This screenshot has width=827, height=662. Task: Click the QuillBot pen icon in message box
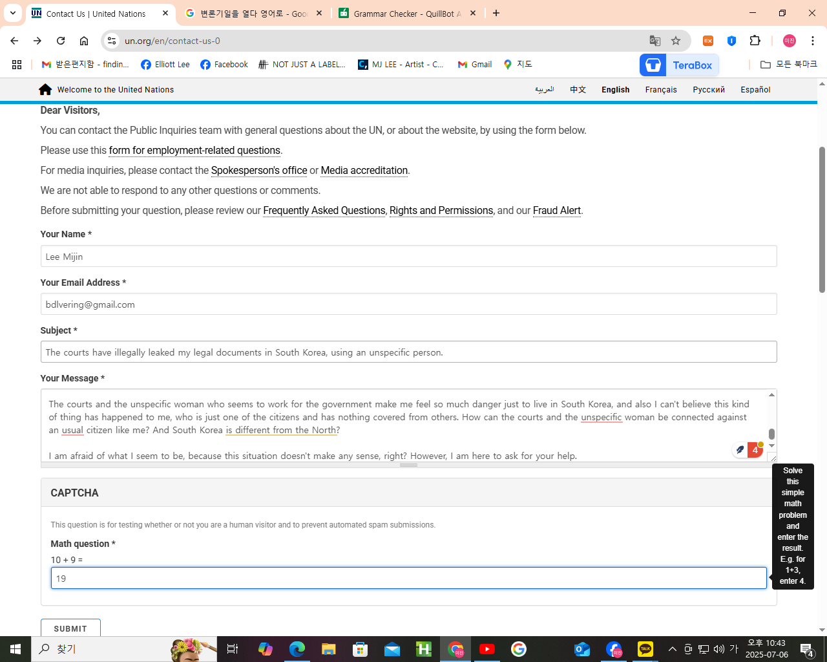[x=740, y=450]
